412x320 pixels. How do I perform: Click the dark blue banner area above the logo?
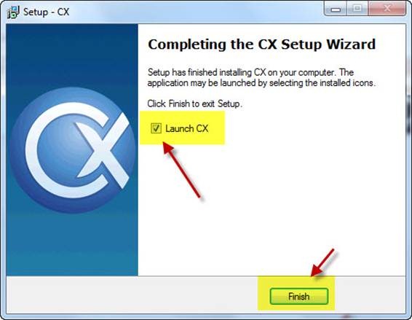tap(72, 55)
